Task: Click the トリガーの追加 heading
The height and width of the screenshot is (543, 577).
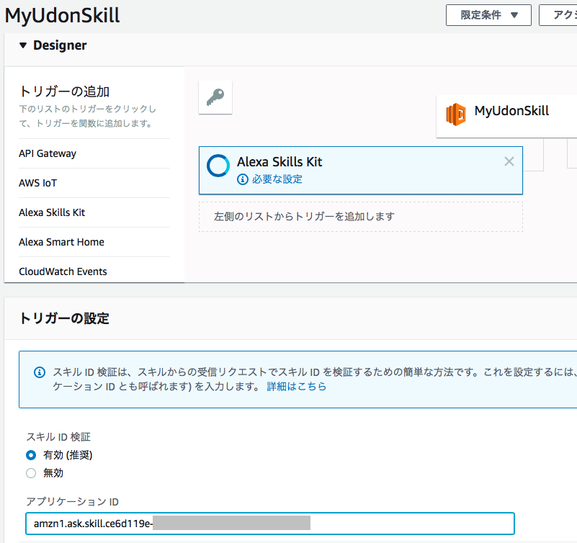Action: tap(64, 91)
